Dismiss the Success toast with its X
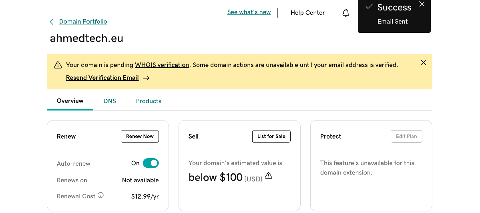The image size is (480, 213). click(422, 4)
